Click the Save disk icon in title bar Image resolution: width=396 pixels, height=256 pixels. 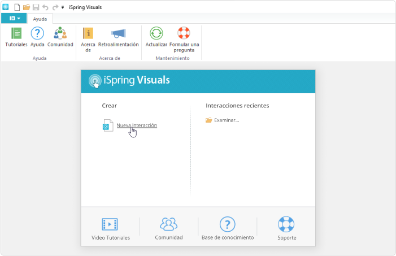click(36, 7)
